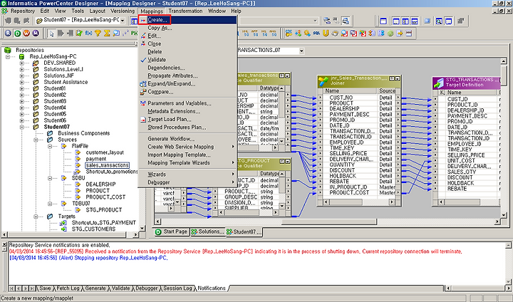This screenshot has height=302, width=513.
Task: Select the Notifications output tab
Action: 212,288
